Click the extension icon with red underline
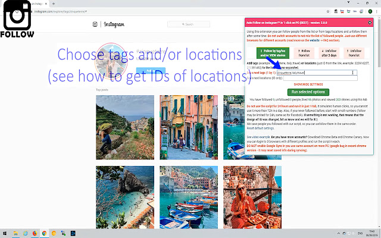This screenshot has width=381, height=238. [x=342, y=11]
